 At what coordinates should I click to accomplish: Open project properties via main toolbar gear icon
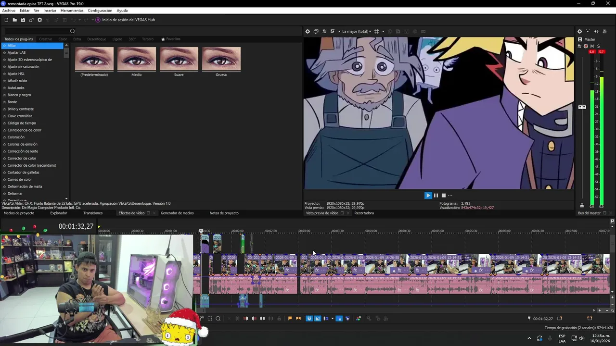tap(40, 20)
